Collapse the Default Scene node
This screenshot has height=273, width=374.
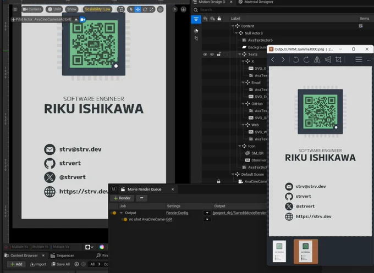click(233, 174)
